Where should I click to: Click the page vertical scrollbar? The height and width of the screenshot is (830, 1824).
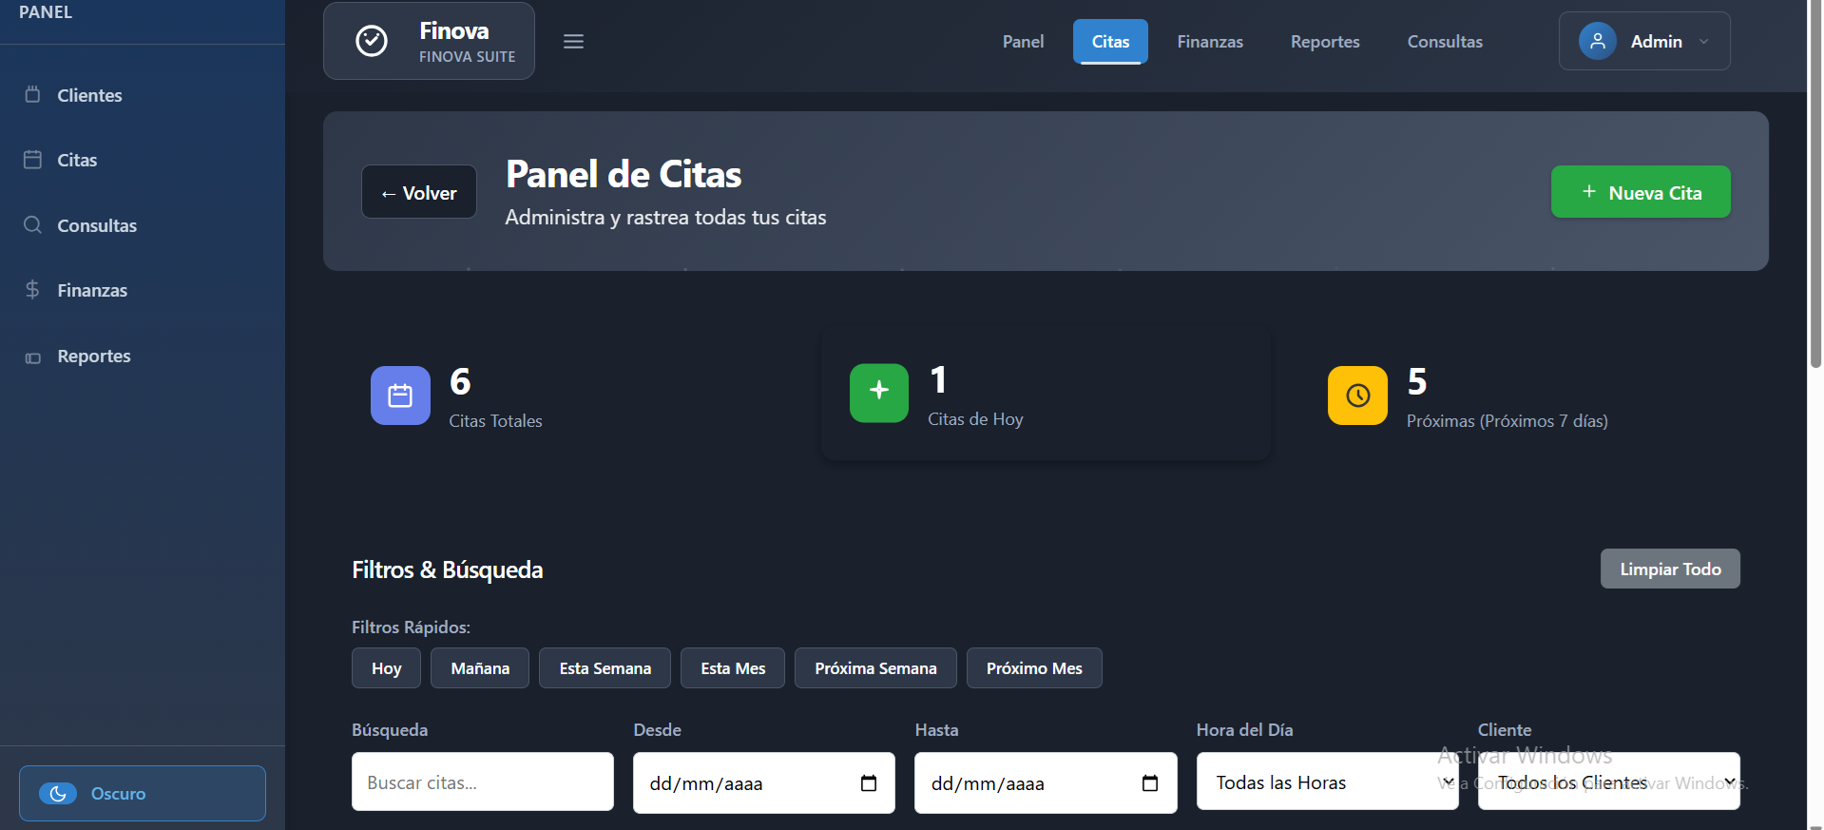pos(1815,190)
